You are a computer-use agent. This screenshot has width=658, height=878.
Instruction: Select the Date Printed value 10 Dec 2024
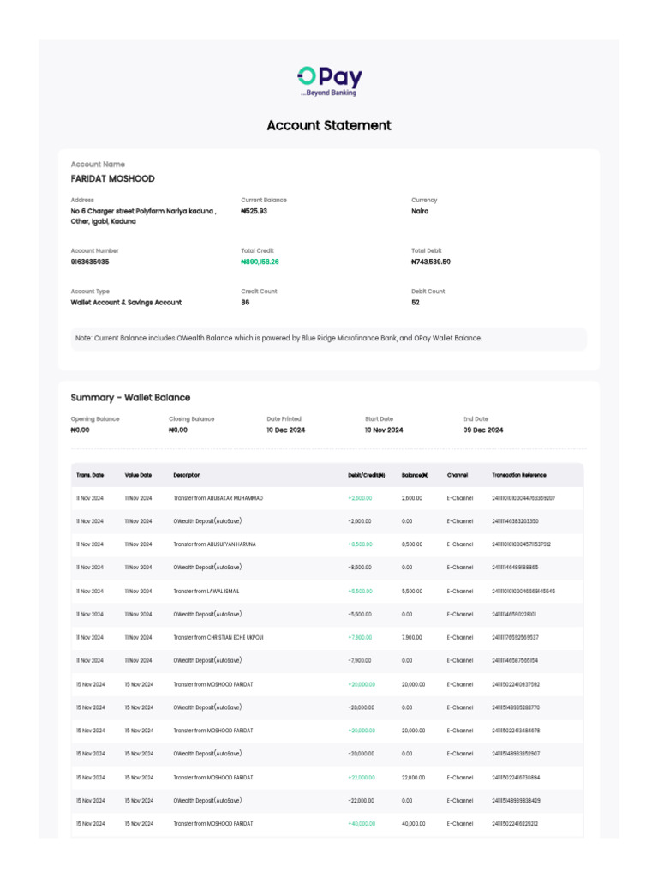coord(285,430)
